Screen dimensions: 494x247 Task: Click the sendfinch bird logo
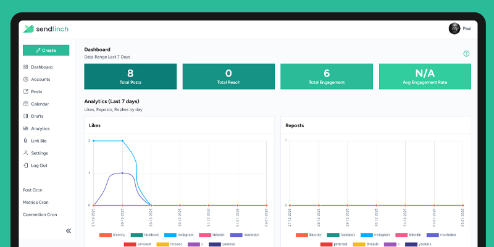click(28, 28)
